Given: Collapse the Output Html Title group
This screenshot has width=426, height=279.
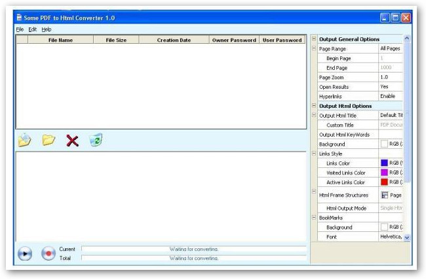Looking at the screenshot, I should tap(314, 115).
